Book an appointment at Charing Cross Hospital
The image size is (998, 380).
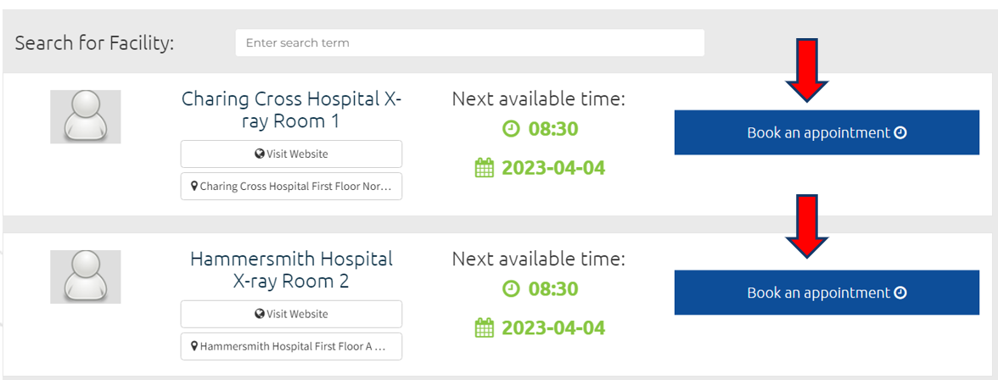[x=827, y=132]
